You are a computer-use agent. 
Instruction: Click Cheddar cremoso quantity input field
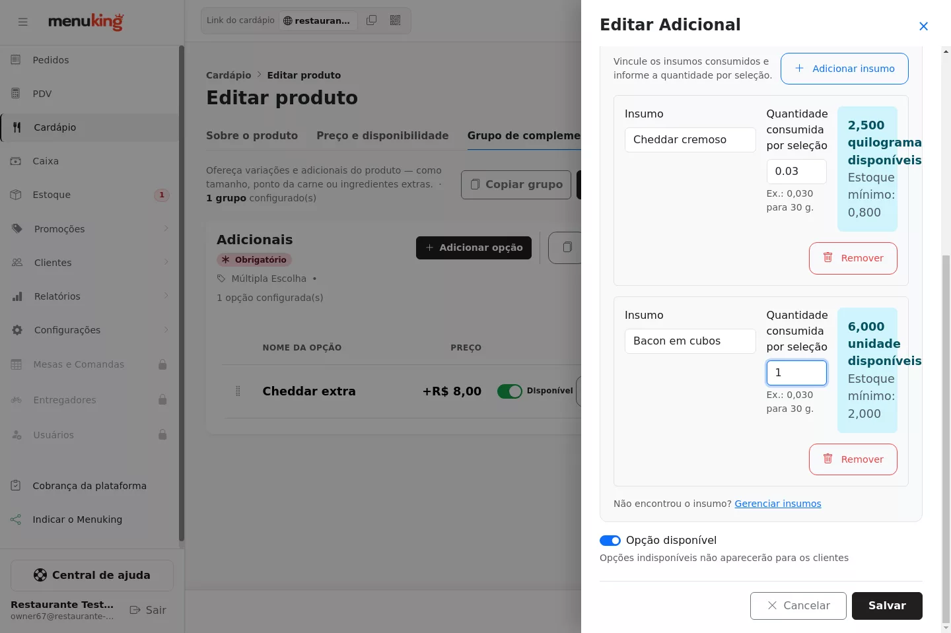pos(796,172)
